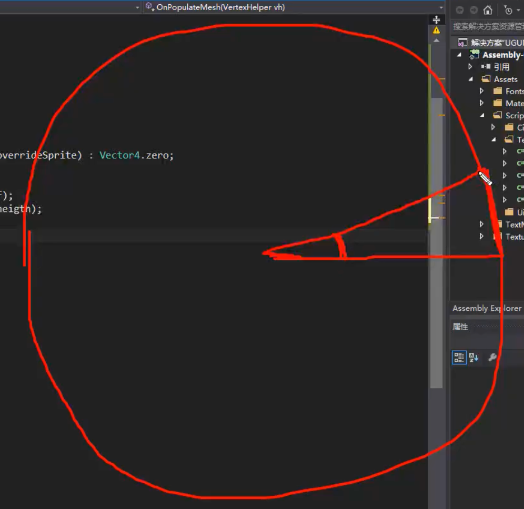Click the Property Pages wrench icon
This screenshot has width=524, height=509.
coord(492,358)
